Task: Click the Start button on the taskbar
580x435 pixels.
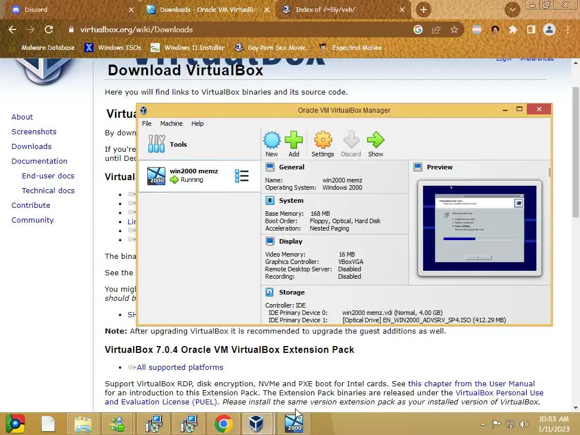Action: tap(15, 424)
